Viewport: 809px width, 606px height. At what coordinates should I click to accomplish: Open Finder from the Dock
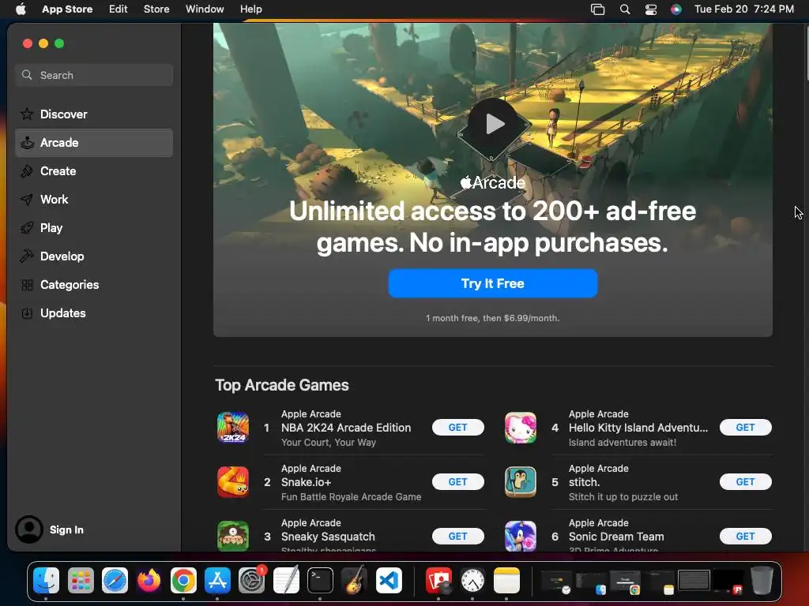coord(47,580)
